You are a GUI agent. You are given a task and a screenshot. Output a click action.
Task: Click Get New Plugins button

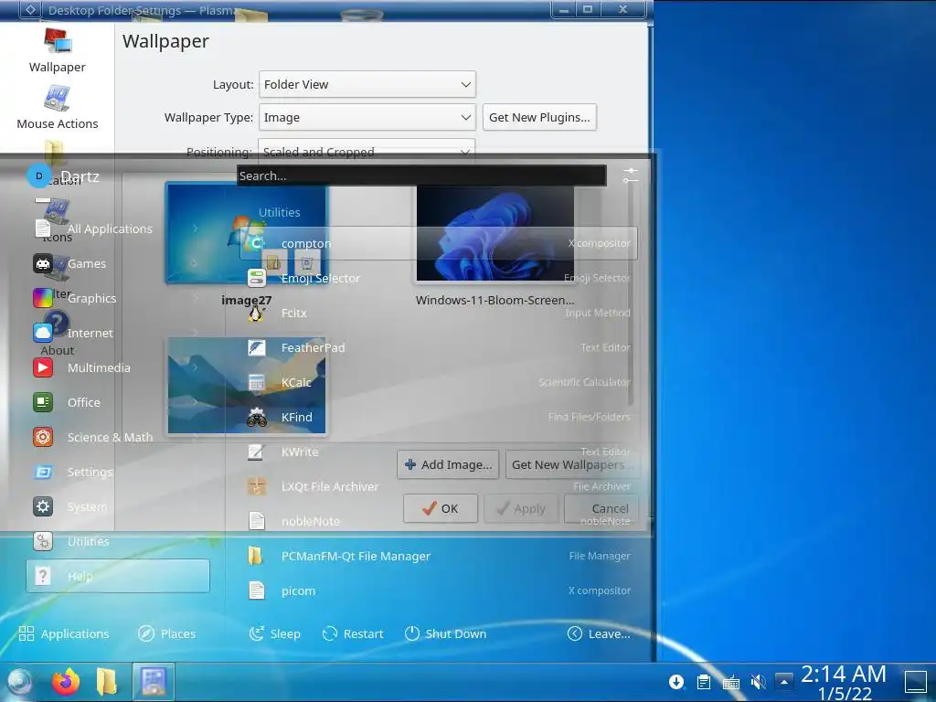(539, 118)
